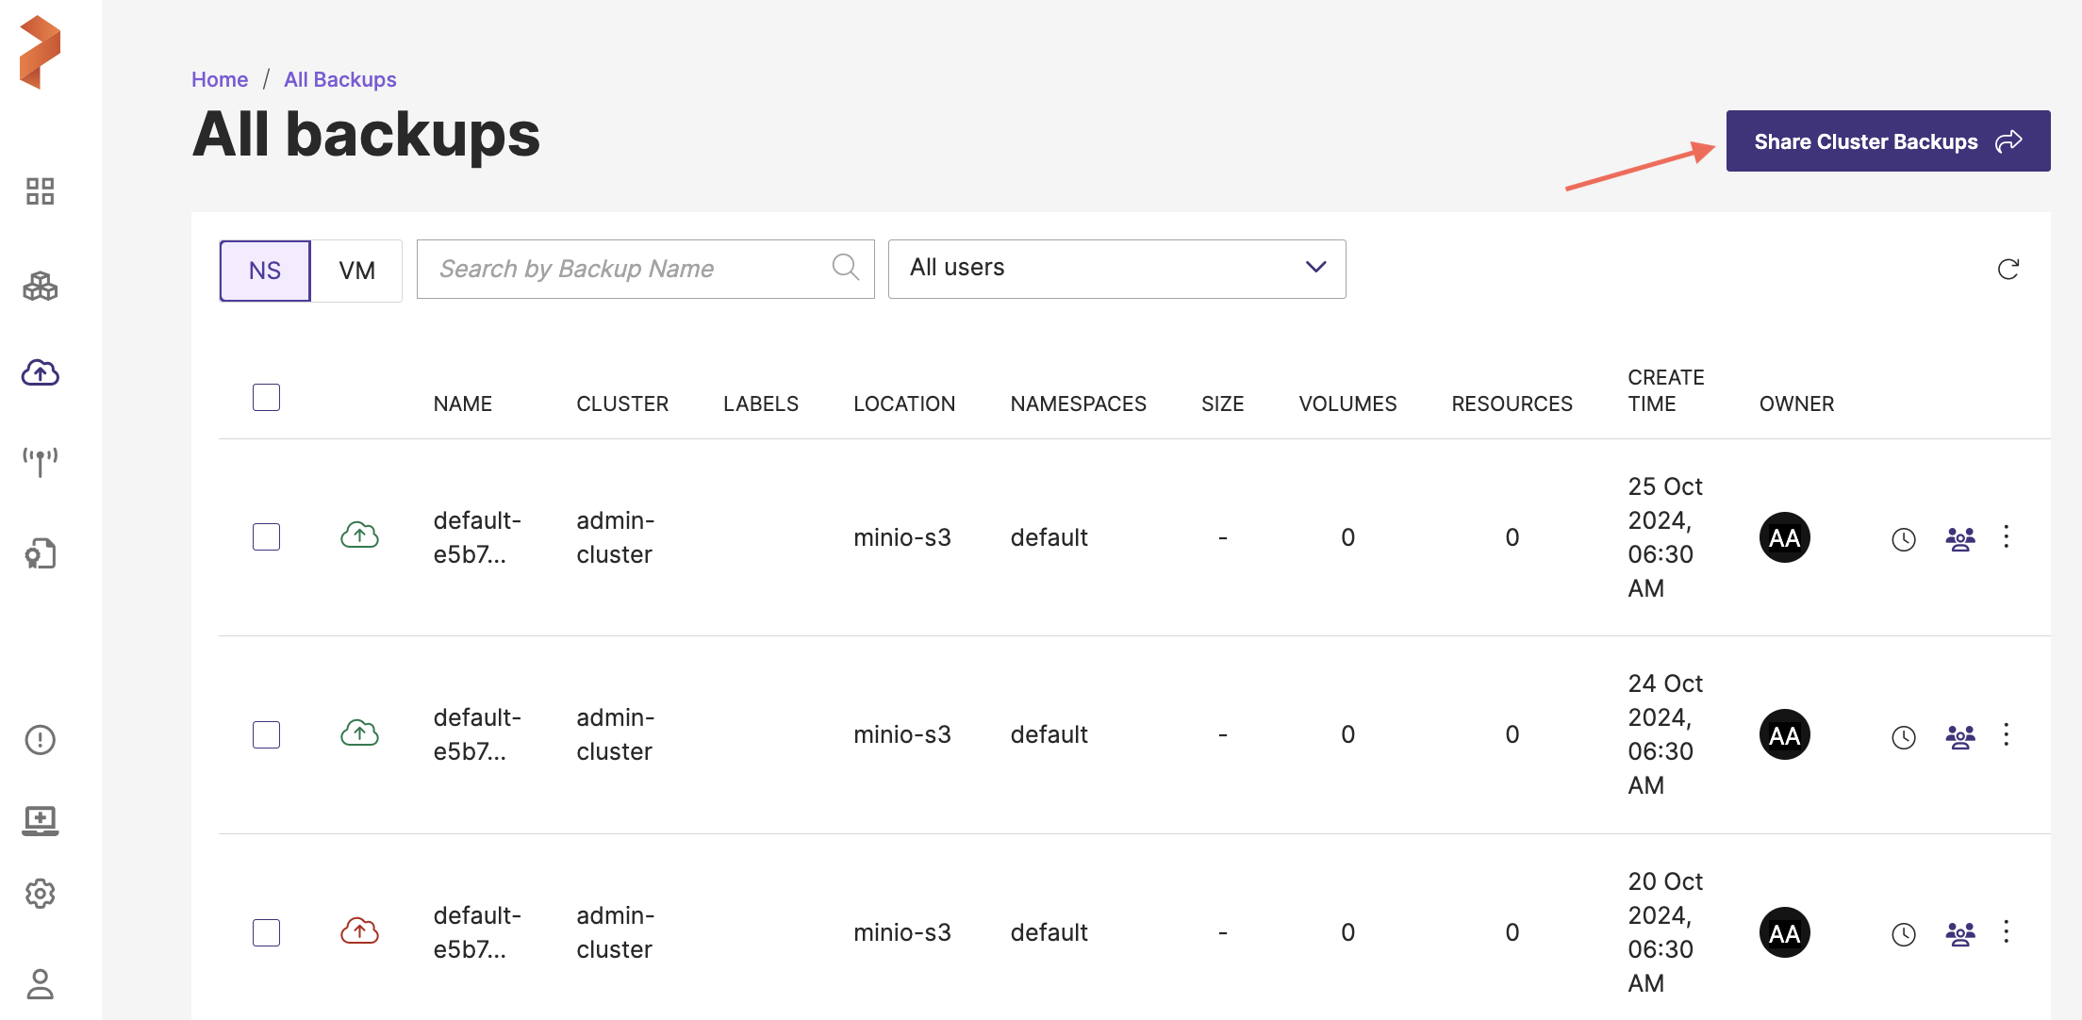Viewport: 2082px width, 1020px height.
Task: Click the Search by Backup Name field
Action: pos(632,270)
